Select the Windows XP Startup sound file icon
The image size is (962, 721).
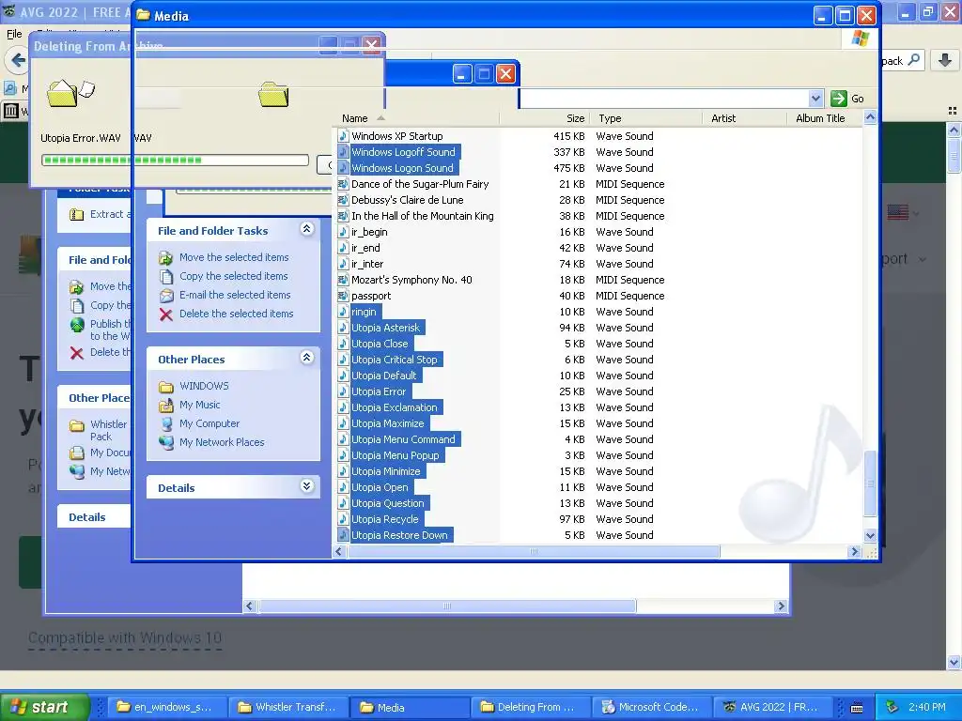click(x=344, y=136)
